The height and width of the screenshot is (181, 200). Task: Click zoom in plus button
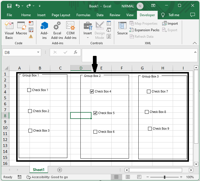[x=181, y=177]
